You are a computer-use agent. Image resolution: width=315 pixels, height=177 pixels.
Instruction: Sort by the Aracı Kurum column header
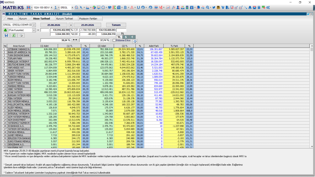pos(19,46)
